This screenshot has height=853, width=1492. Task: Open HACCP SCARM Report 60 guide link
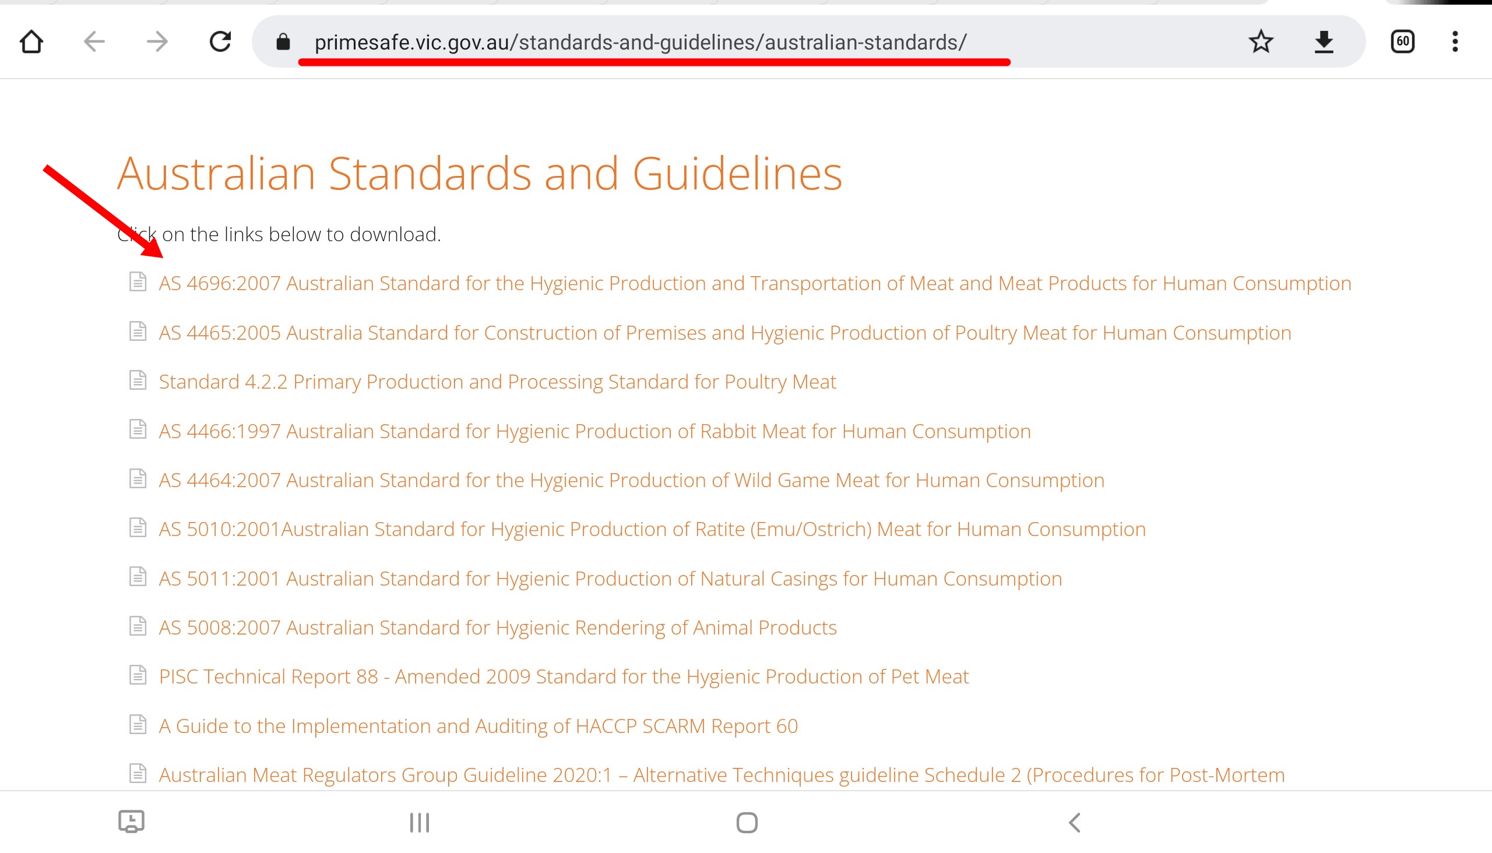coord(478,727)
